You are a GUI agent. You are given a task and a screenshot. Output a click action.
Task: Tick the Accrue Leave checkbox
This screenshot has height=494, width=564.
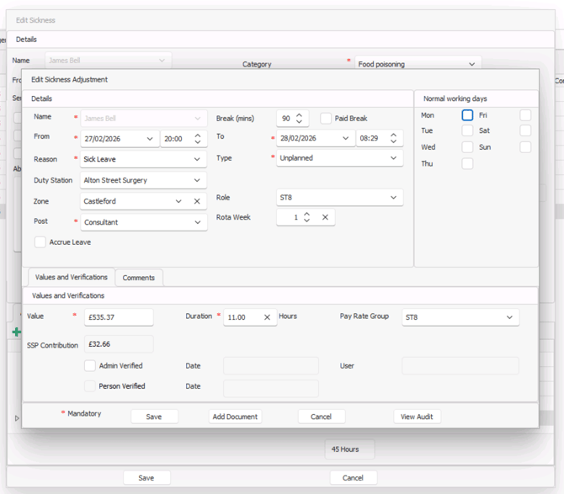[40, 242]
